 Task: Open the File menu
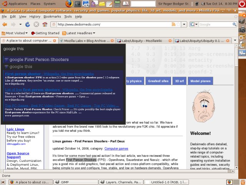coord(4,17)
